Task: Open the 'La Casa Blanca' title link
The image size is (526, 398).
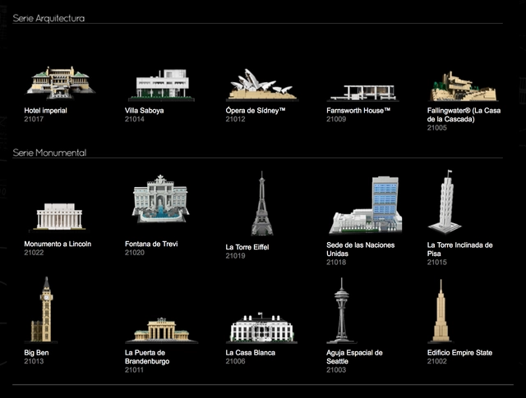Action: tap(251, 353)
